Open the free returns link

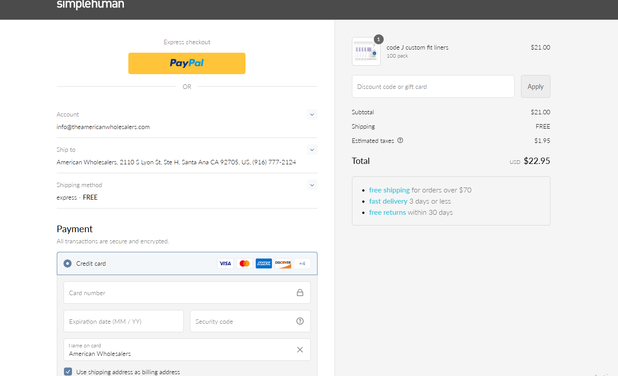click(388, 213)
